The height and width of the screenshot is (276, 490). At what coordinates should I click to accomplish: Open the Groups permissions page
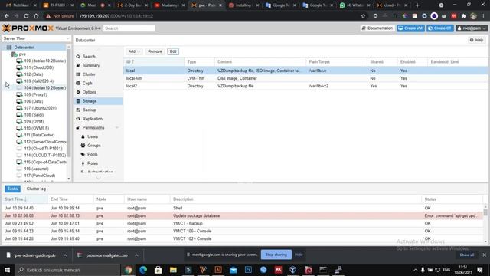coord(93,146)
